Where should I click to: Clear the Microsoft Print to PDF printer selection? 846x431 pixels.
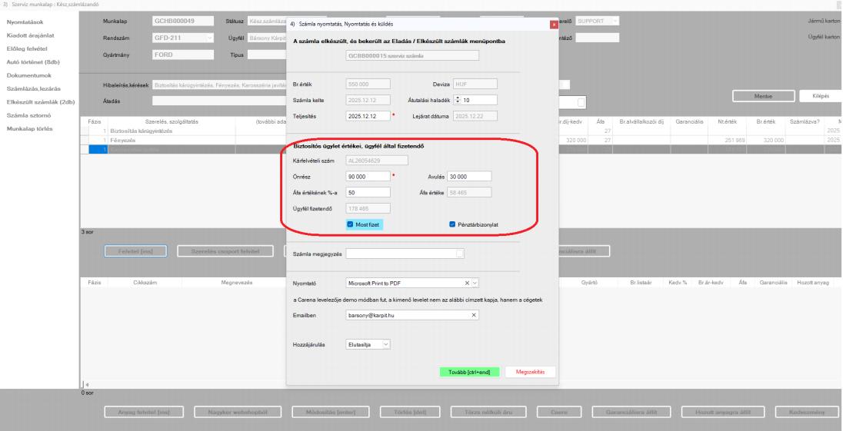(x=467, y=283)
